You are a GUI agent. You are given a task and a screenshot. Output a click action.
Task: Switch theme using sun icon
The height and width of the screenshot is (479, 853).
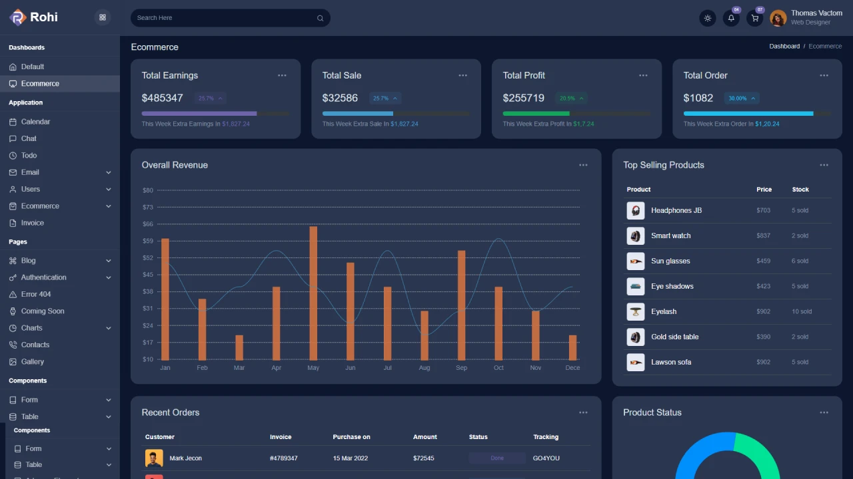(708, 18)
